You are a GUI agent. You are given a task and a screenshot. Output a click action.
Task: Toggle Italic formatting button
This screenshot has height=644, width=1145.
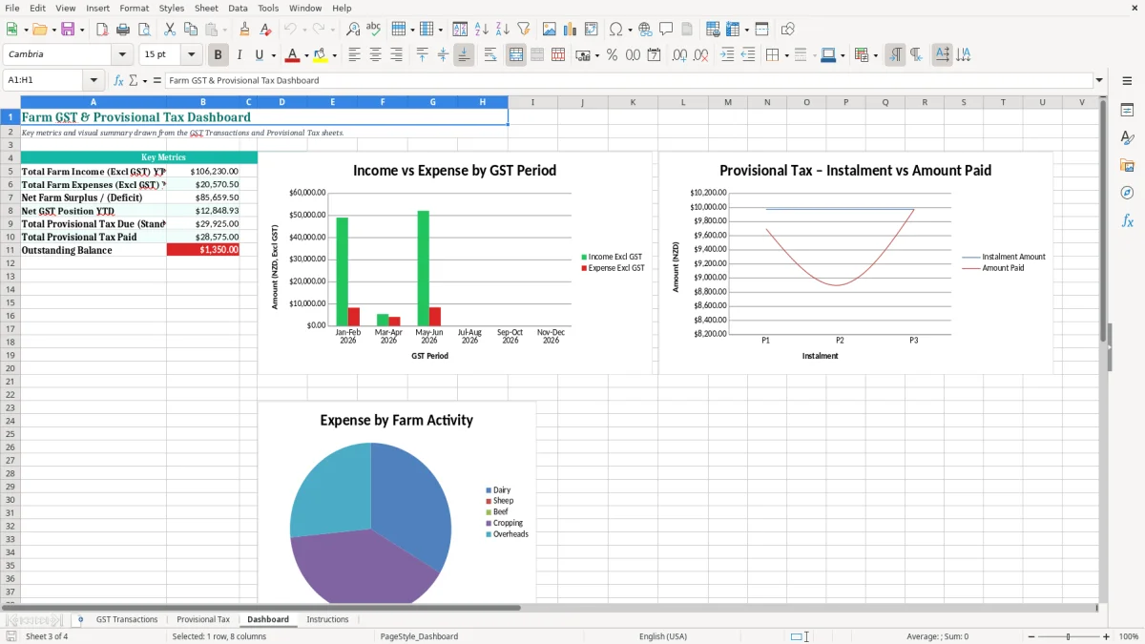(x=239, y=55)
